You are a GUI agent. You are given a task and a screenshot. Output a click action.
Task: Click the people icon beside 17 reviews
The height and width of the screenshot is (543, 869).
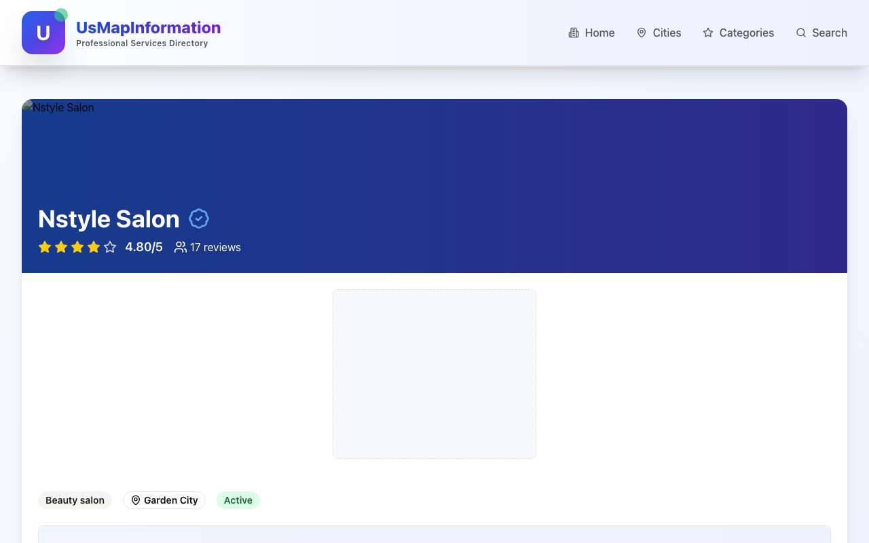[181, 247]
